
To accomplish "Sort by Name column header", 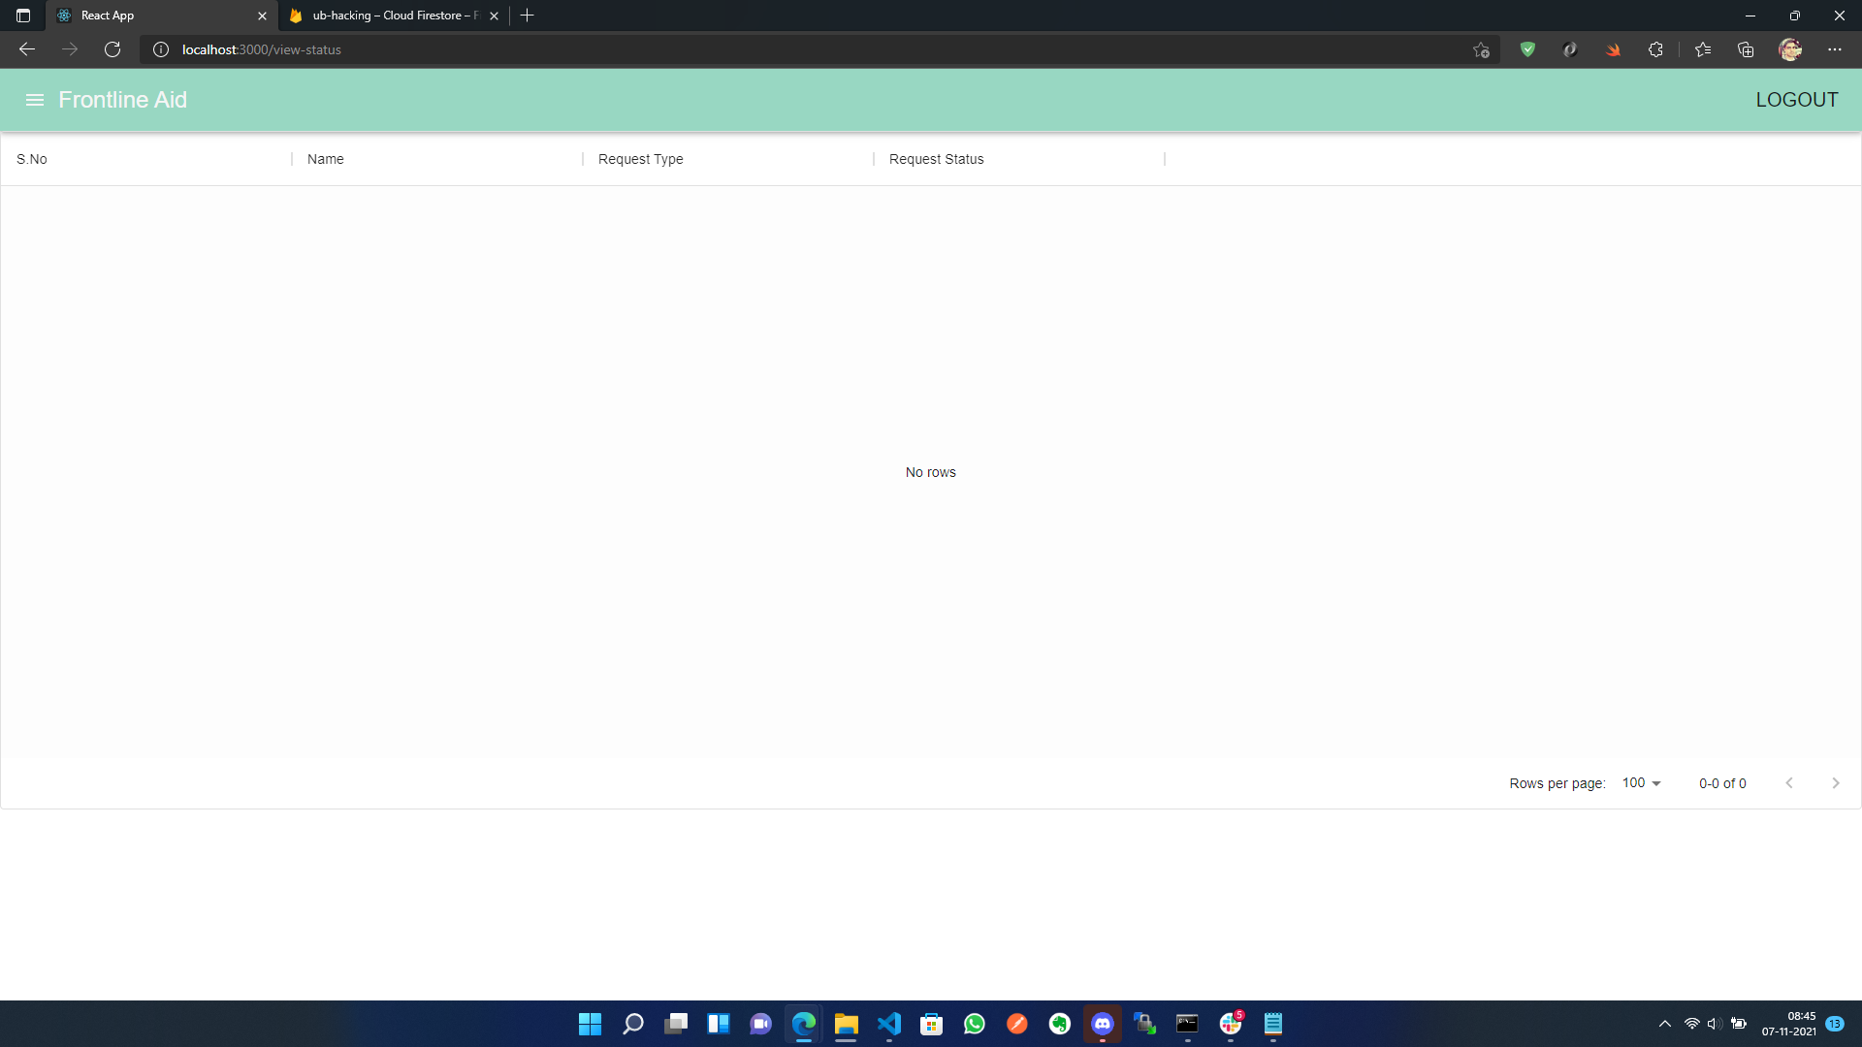I will (x=326, y=159).
